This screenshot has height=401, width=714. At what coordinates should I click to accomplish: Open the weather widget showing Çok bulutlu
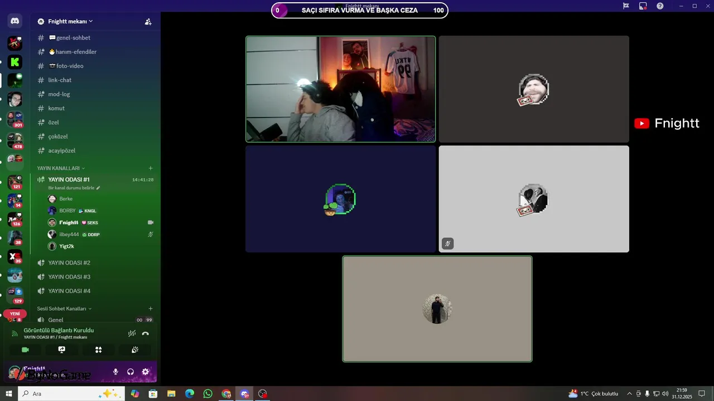tap(593, 394)
